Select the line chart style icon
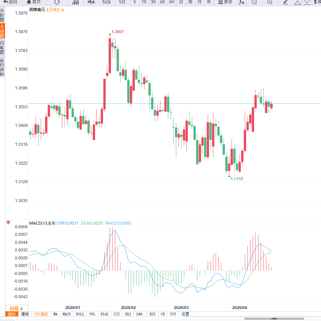This screenshot has height=321, width=321. pos(76,2)
